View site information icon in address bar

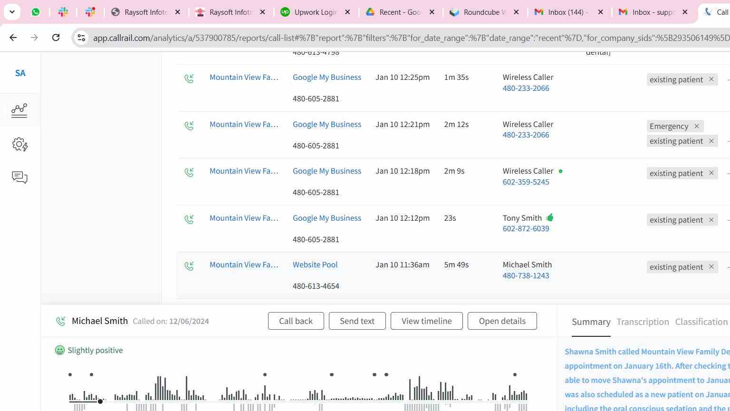pos(81,38)
